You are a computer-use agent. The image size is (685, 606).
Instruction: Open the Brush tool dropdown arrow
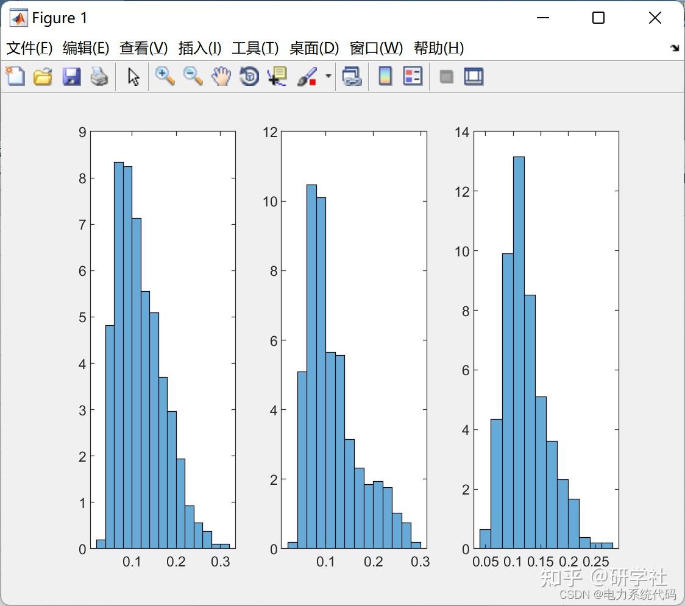click(327, 76)
